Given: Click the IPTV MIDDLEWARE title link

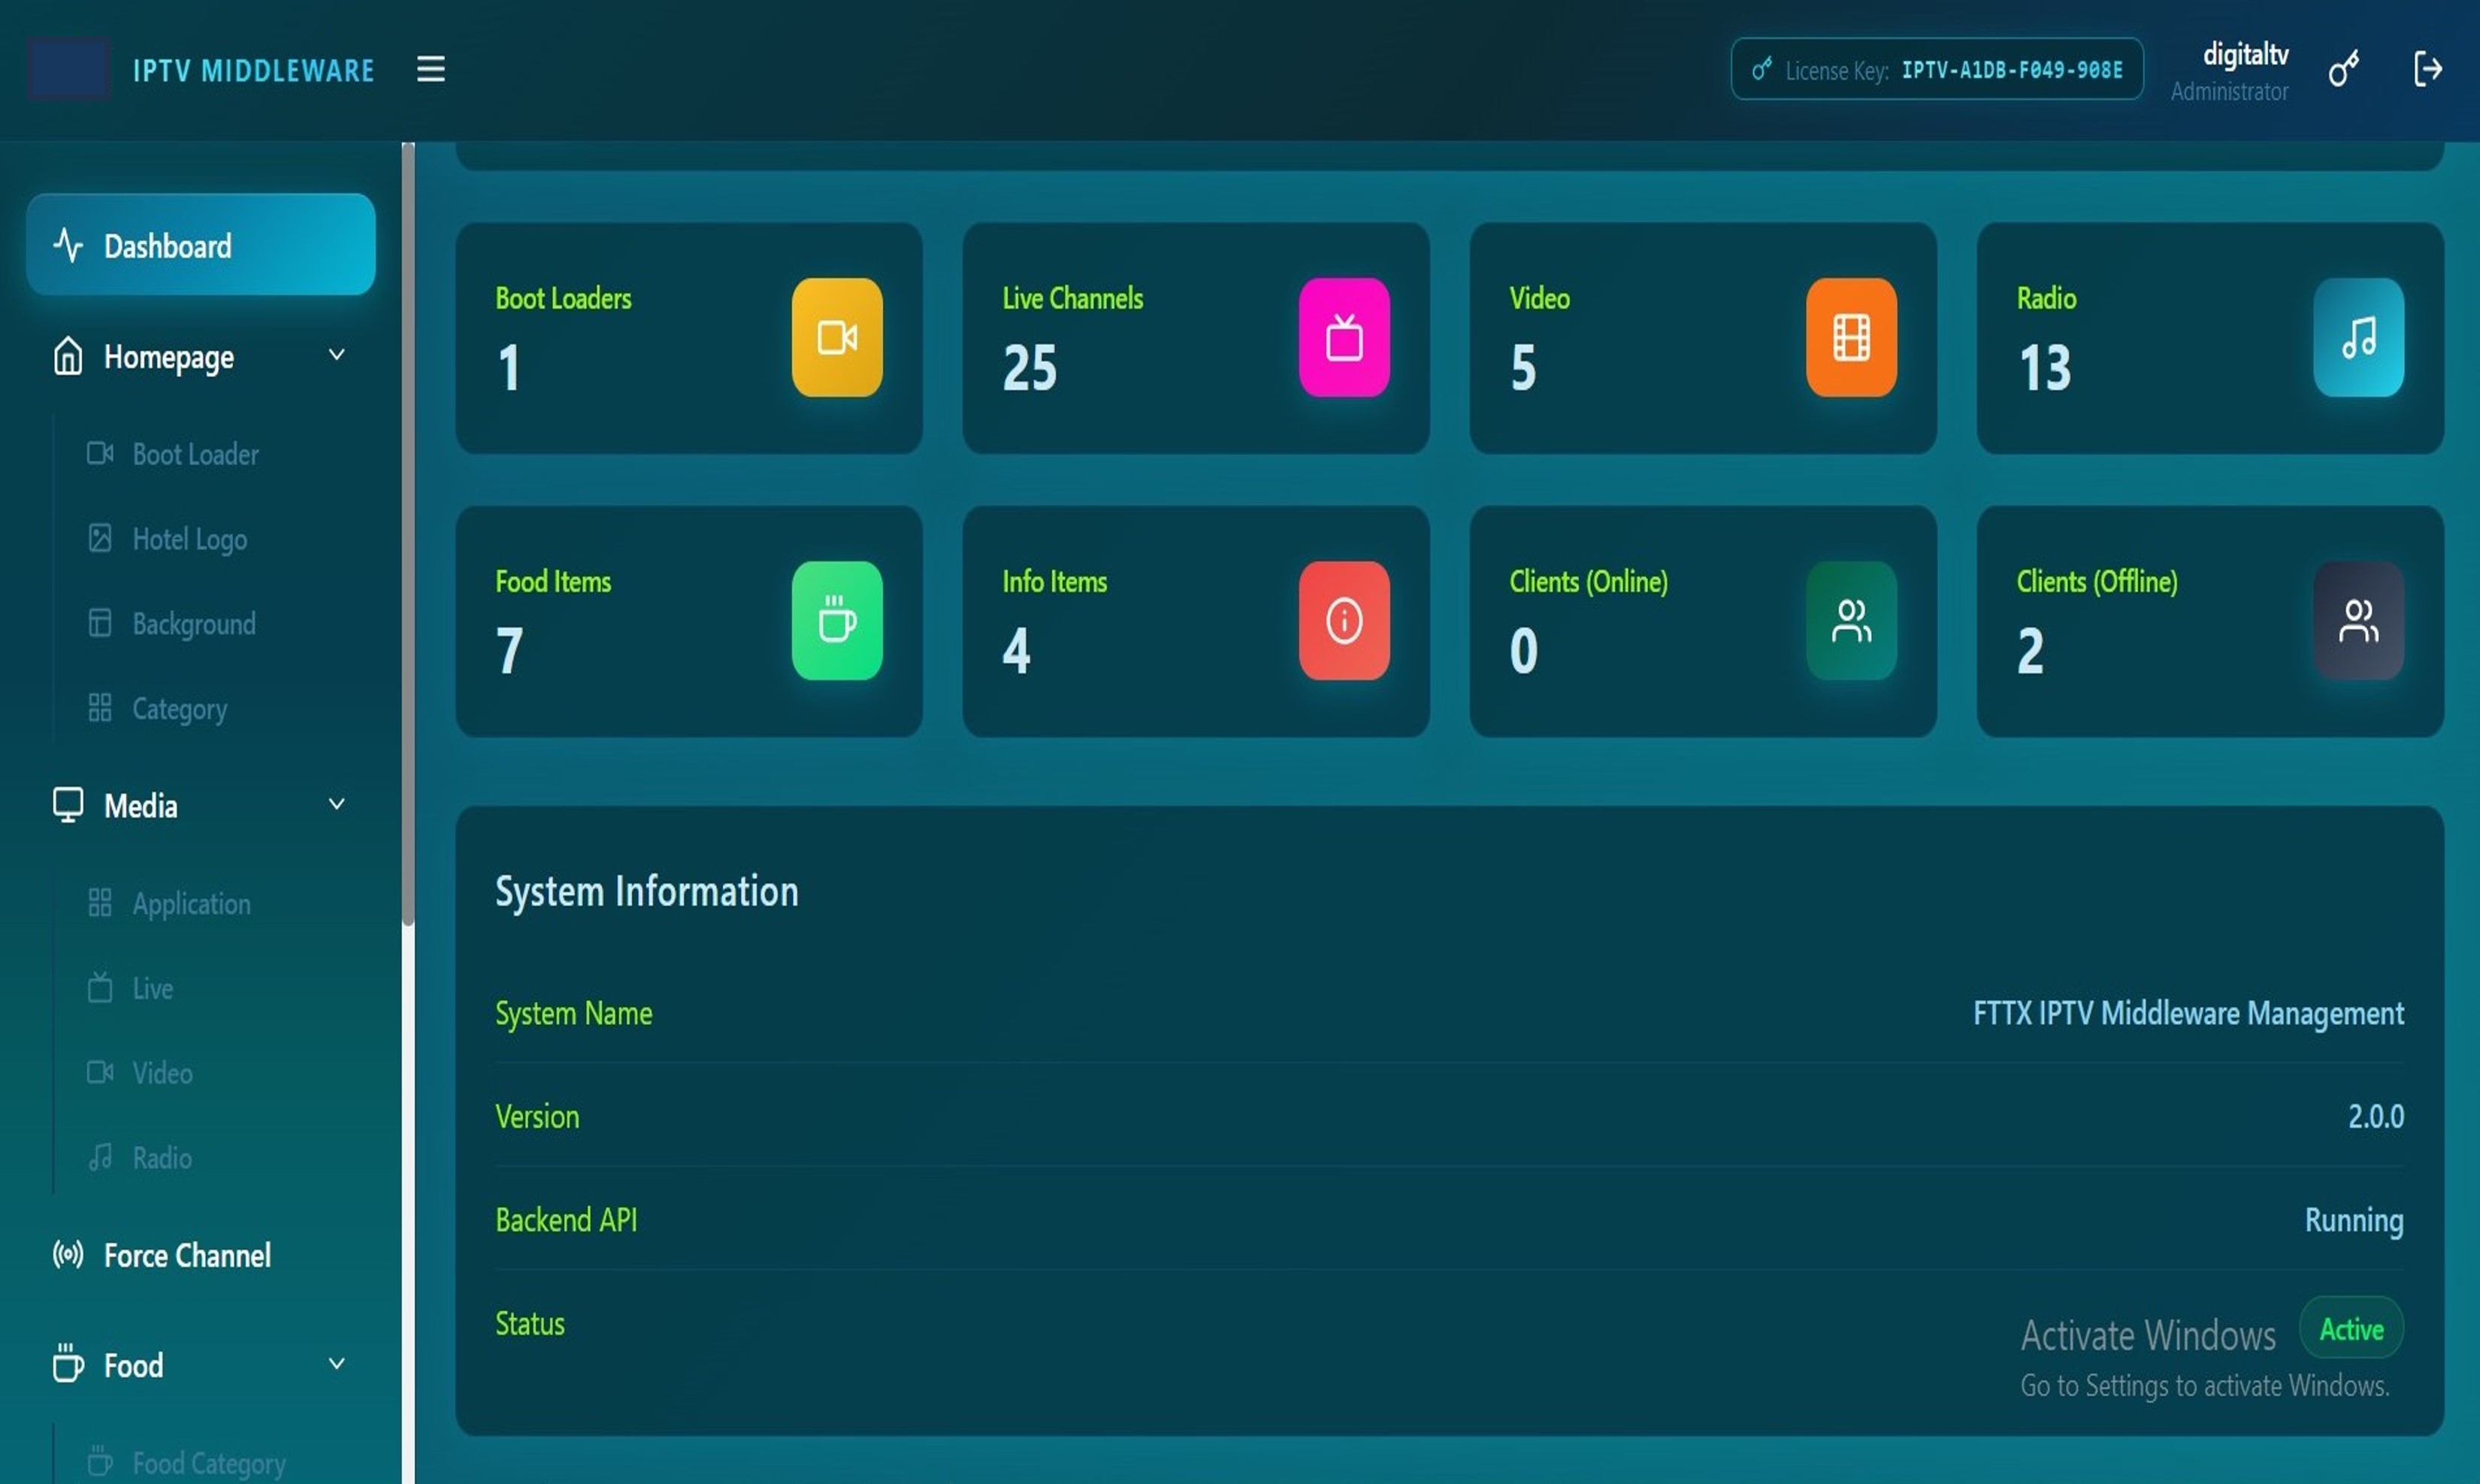Looking at the screenshot, I should (x=254, y=70).
